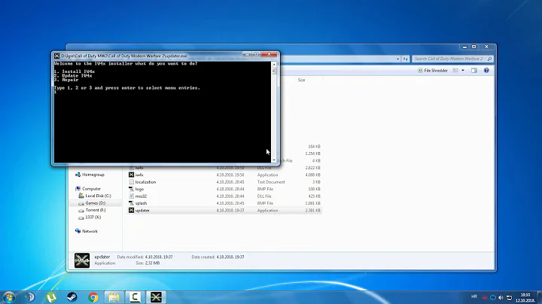Image resolution: width=542 pixels, height=304 pixels.
Task: Click the red system tray icon
Action: [485, 297]
